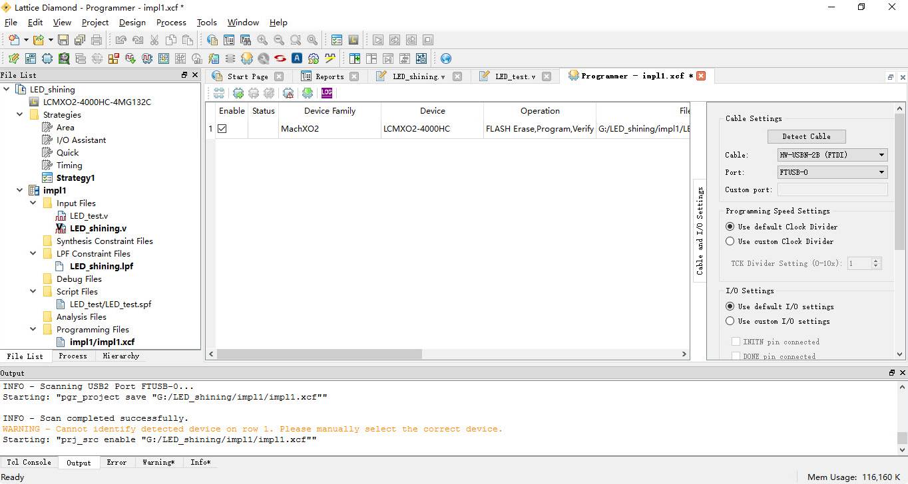Open the Cable dropdown HW-USBN-2B (FTDI)

pyautogui.click(x=833, y=155)
